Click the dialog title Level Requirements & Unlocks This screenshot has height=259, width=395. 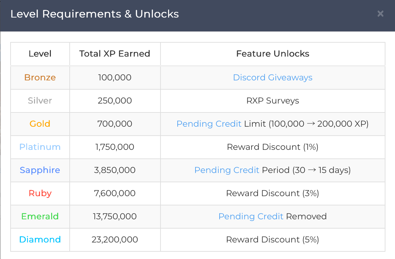95,14
